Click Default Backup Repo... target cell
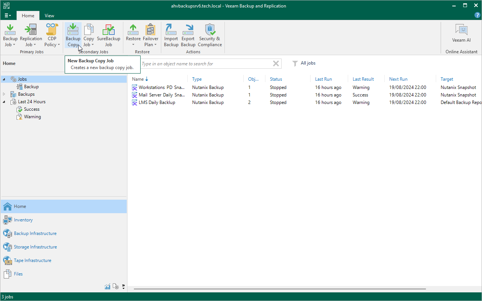 pyautogui.click(x=461, y=102)
